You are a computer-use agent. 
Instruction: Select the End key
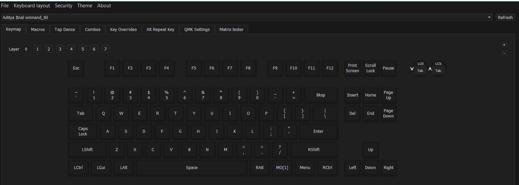[x=370, y=113]
